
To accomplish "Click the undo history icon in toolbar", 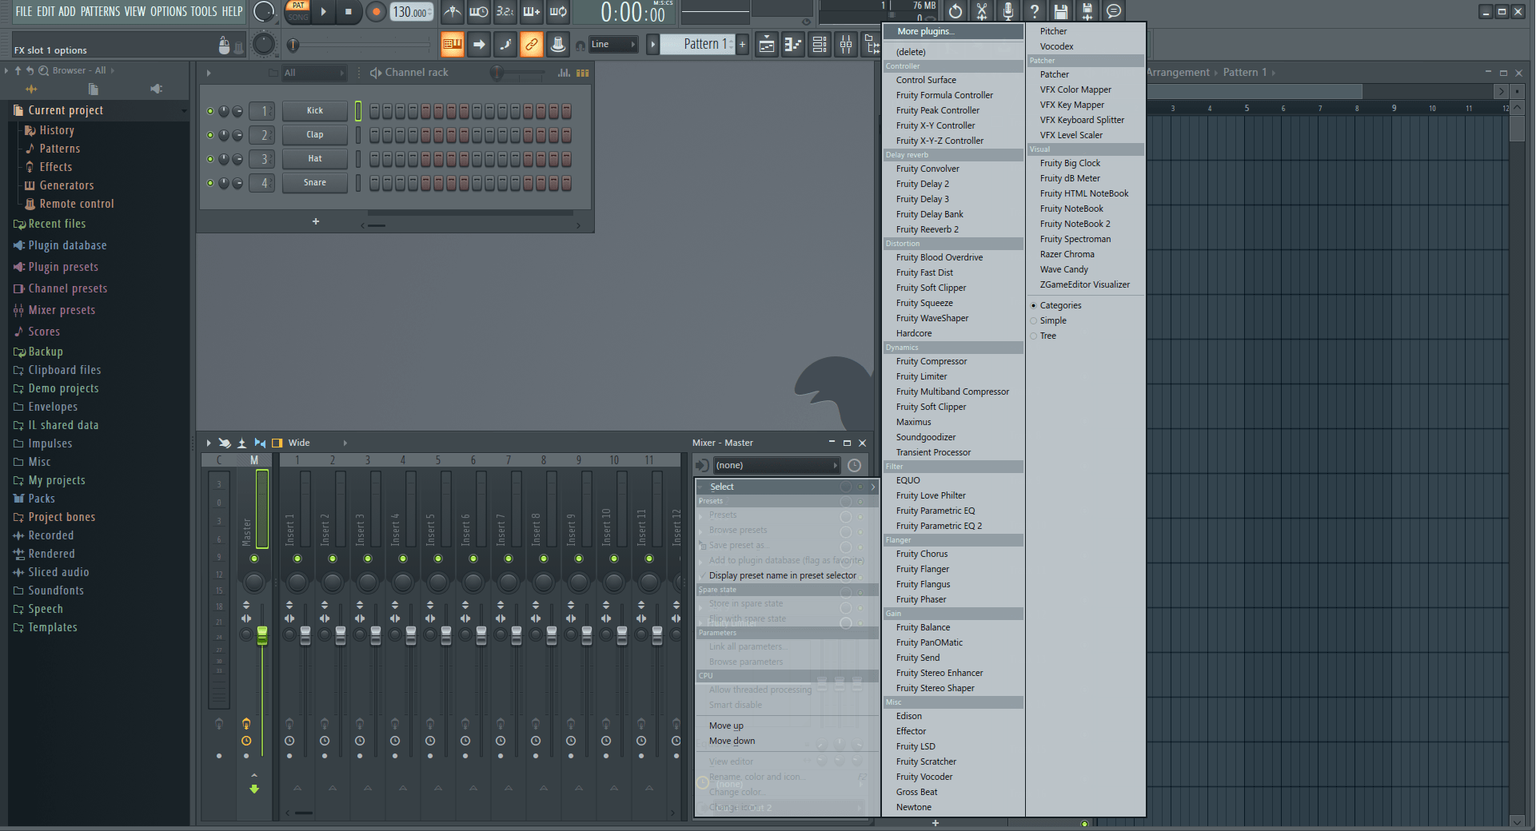I will coord(956,11).
